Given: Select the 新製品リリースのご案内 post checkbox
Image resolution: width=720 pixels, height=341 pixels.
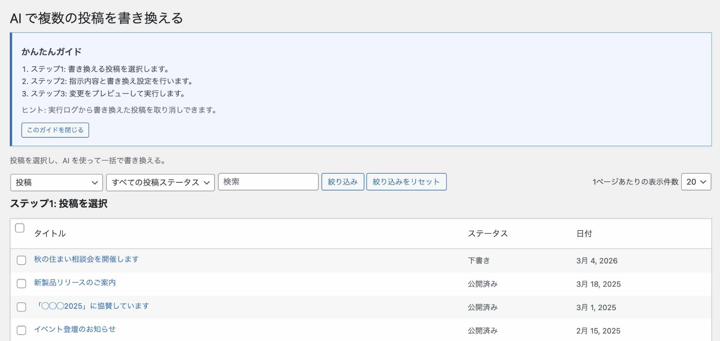Looking at the screenshot, I should point(21,284).
